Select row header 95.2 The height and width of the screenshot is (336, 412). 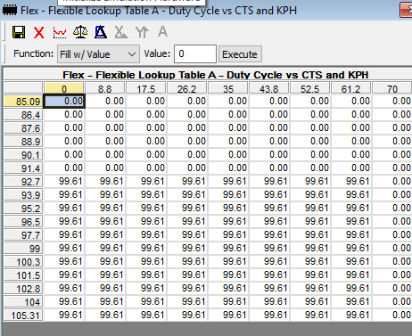[x=23, y=209]
